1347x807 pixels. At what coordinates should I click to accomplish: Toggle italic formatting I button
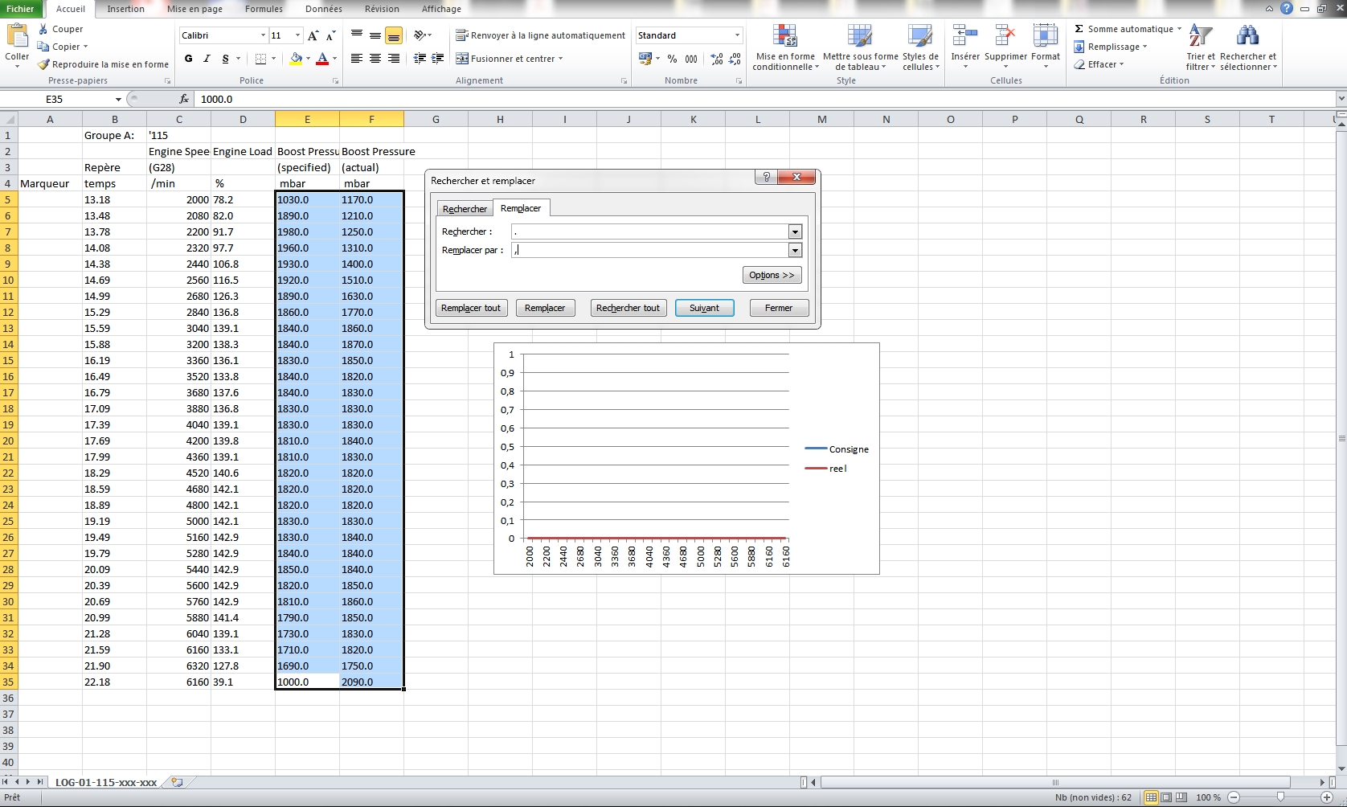[207, 59]
